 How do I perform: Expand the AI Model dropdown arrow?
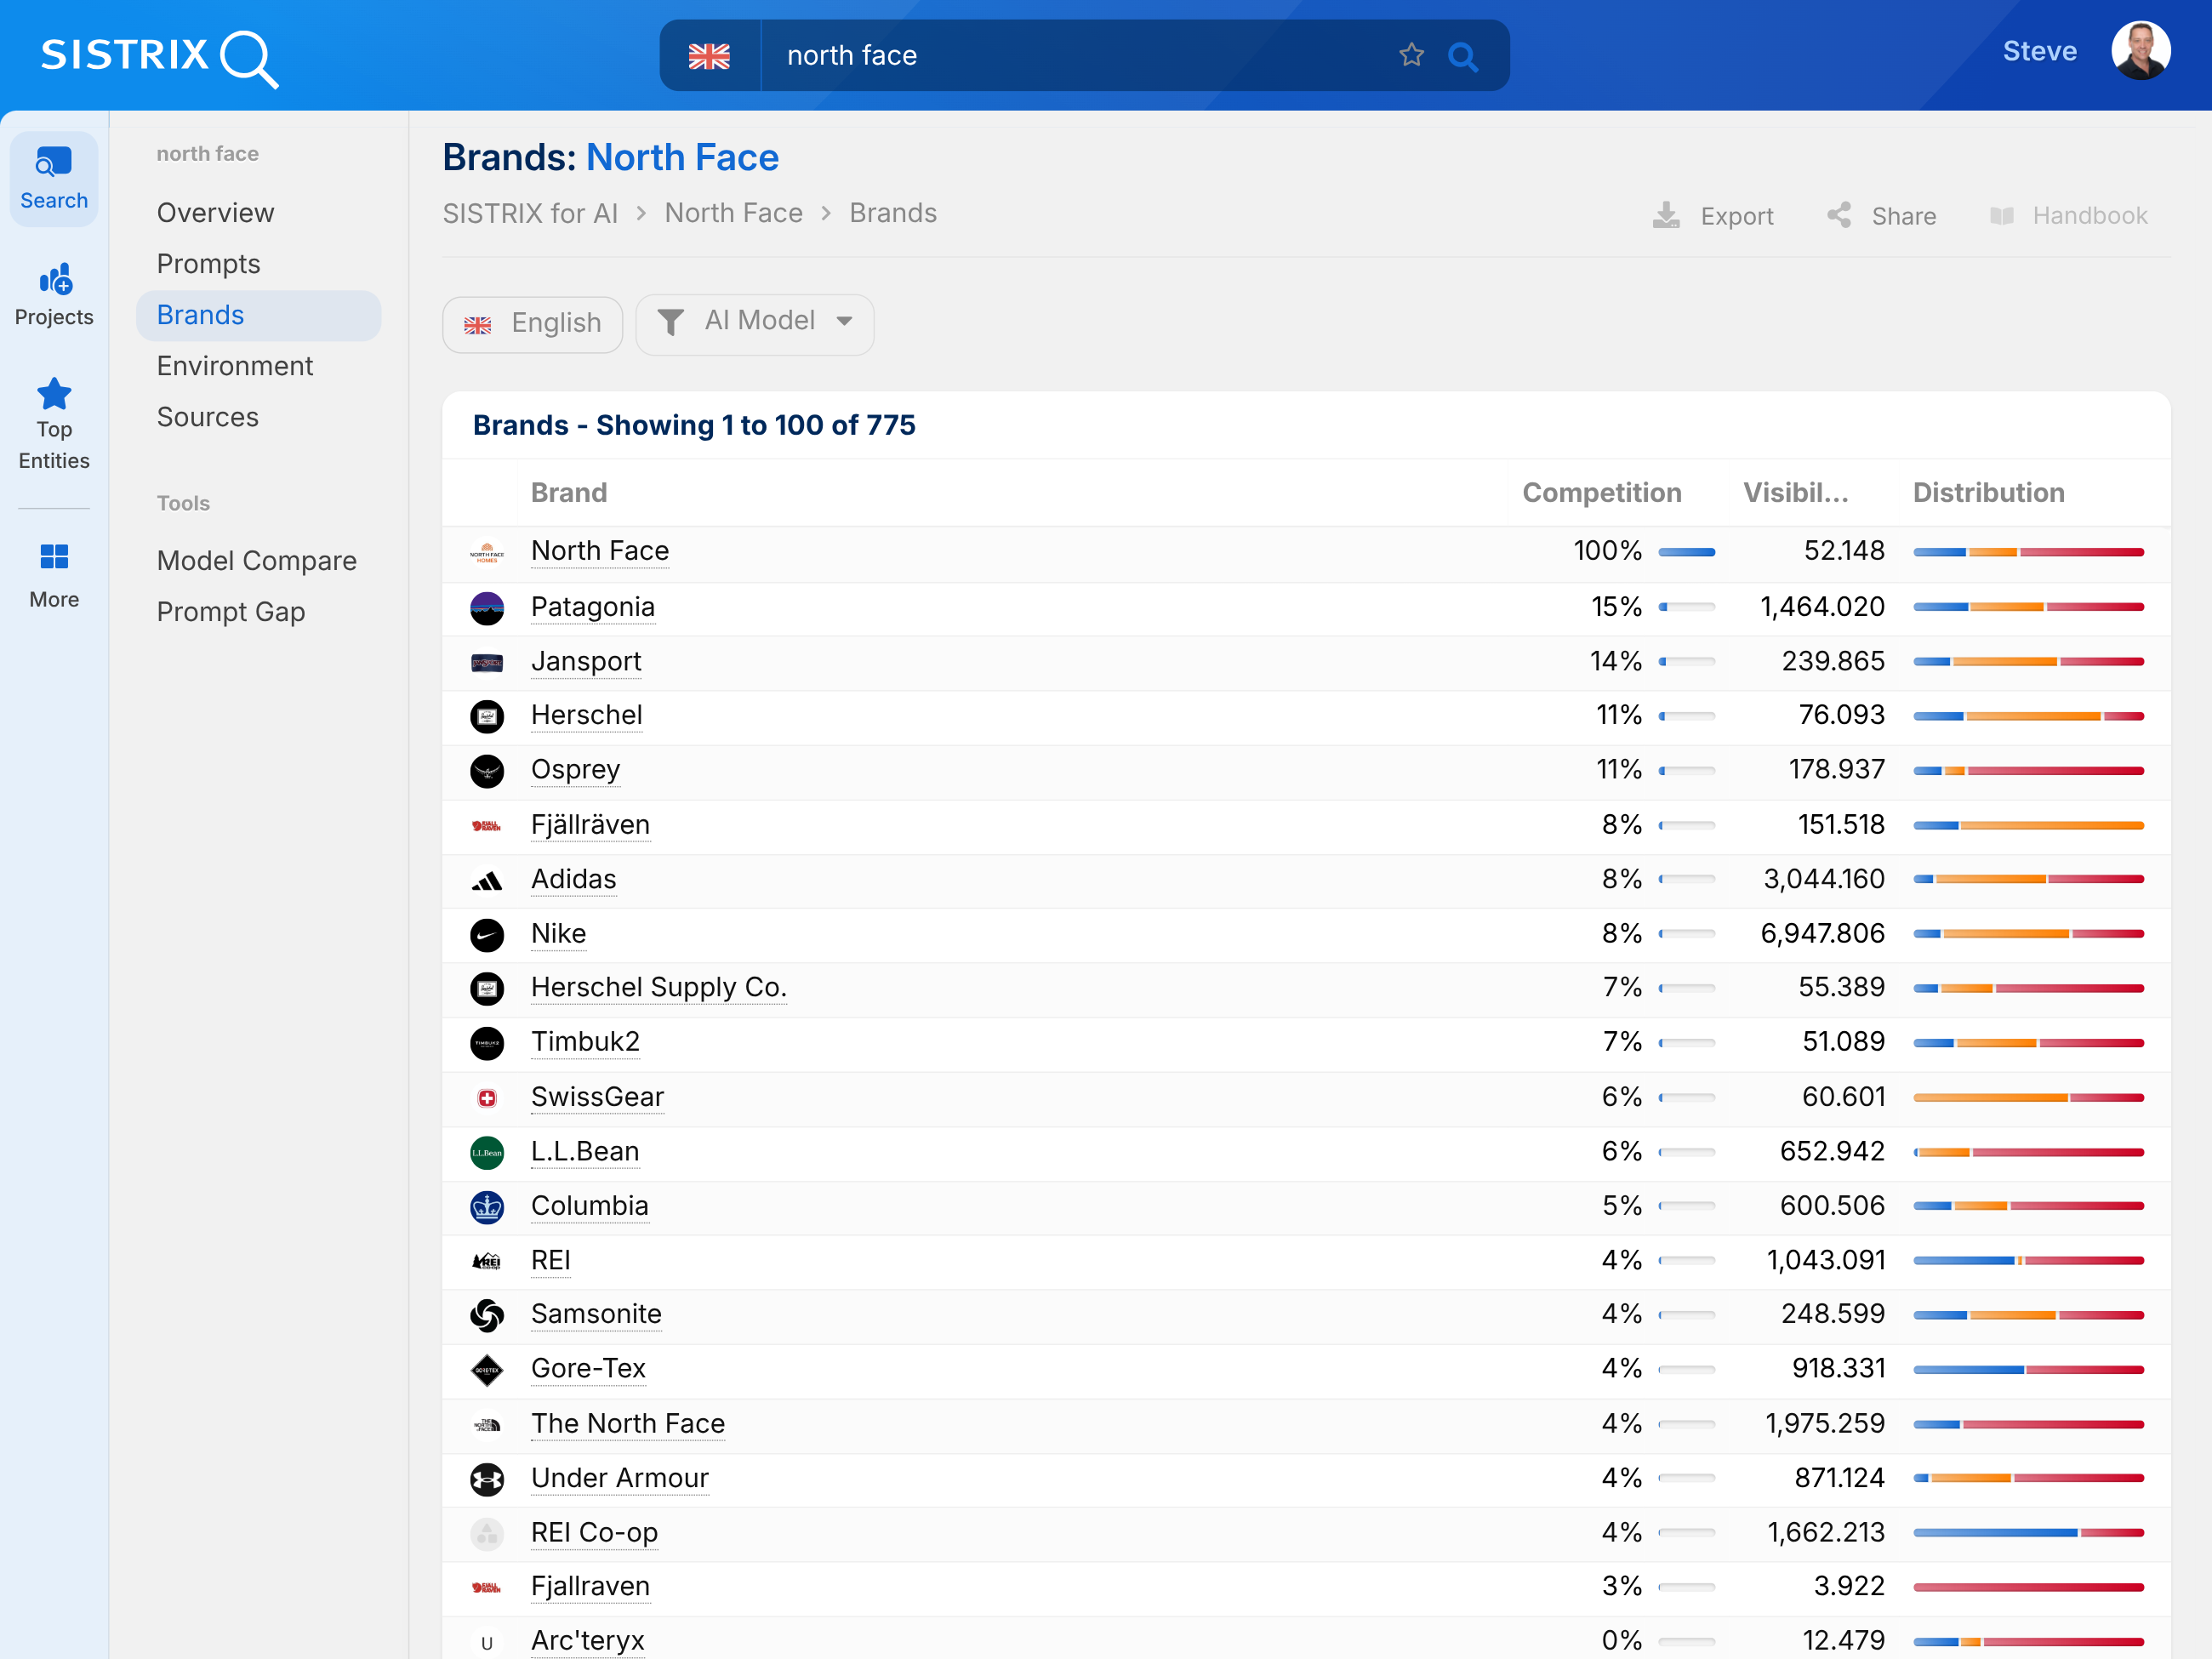pos(845,321)
